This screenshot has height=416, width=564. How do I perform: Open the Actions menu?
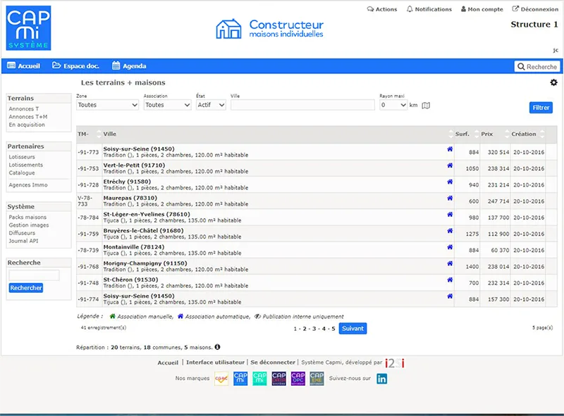point(382,9)
